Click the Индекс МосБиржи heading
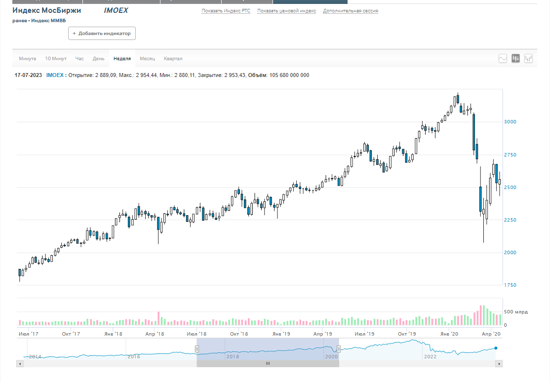This screenshot has height=382, width=550. pyautogui.click(x=46, y=10)
